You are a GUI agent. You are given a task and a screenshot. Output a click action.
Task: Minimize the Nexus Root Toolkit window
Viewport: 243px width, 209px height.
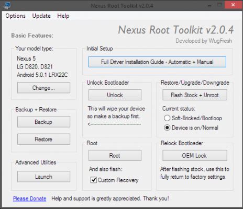point(209,5)
